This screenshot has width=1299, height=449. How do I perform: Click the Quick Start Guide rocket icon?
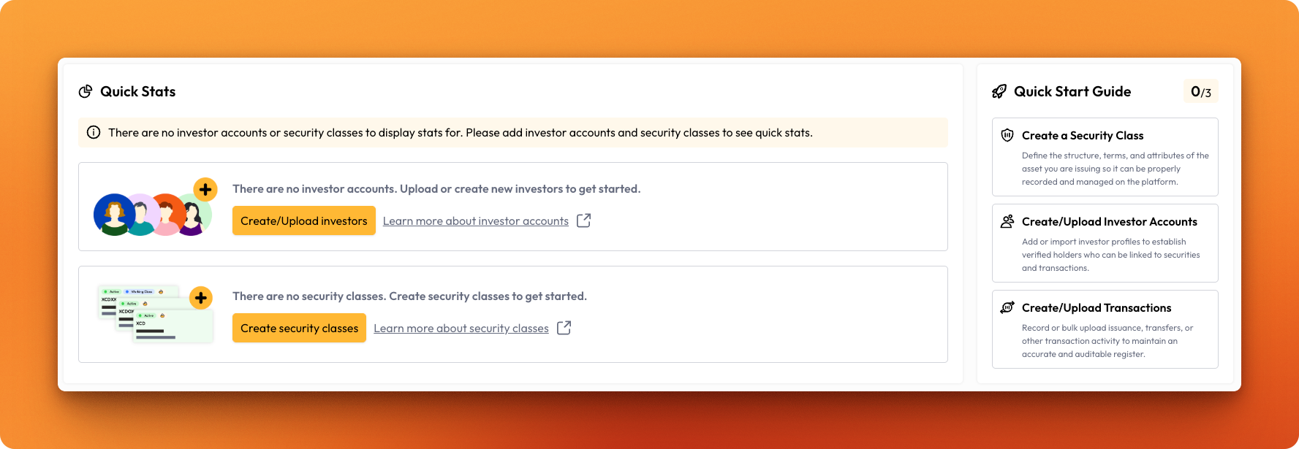click(999, 91)
